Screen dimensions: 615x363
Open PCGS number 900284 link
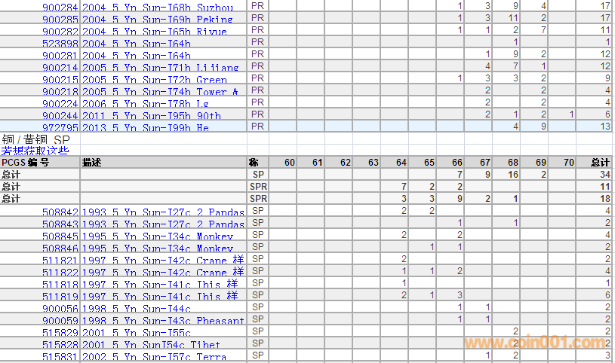pyautogui.click(x=60, y=8)
